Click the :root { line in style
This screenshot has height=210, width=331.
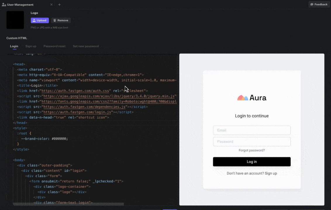[x=24, y=133]
